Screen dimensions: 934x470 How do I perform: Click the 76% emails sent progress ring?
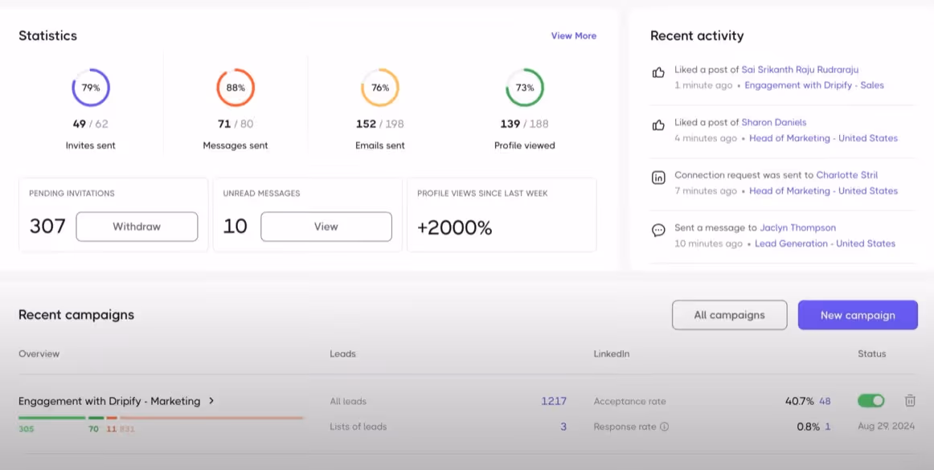pos(380,88)
